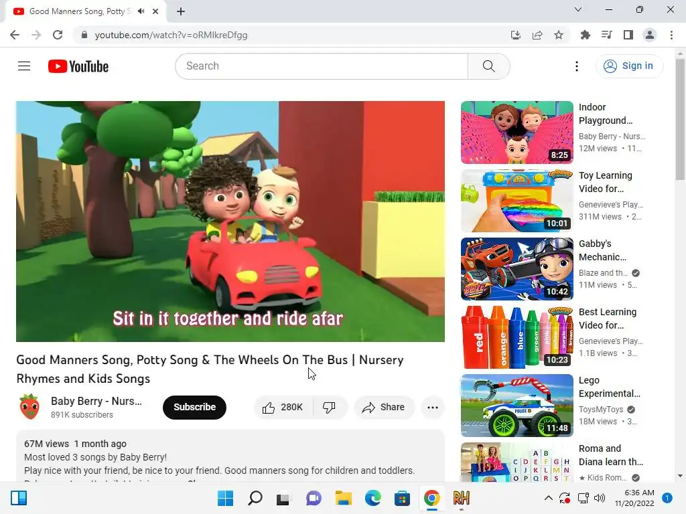Pause the video by clicking the player
Viewport: 686px width, 514px height.
click(230, 221)
